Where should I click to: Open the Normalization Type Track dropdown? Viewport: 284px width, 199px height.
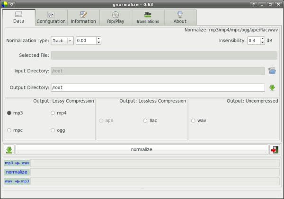(62, 41)
